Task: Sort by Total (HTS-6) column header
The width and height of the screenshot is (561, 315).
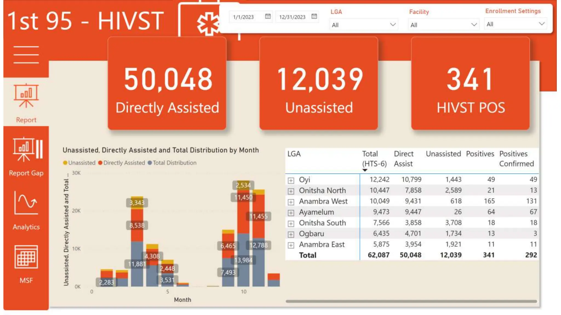Action: pyautogui.click(x=374, y=159)
